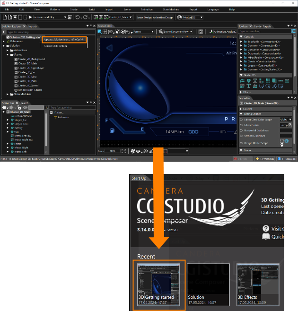Switch to the Render Targets tab
298x311 pixels.
[263, 26]
